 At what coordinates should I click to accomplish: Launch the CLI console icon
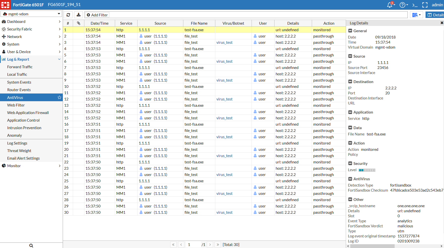[415, 5]
